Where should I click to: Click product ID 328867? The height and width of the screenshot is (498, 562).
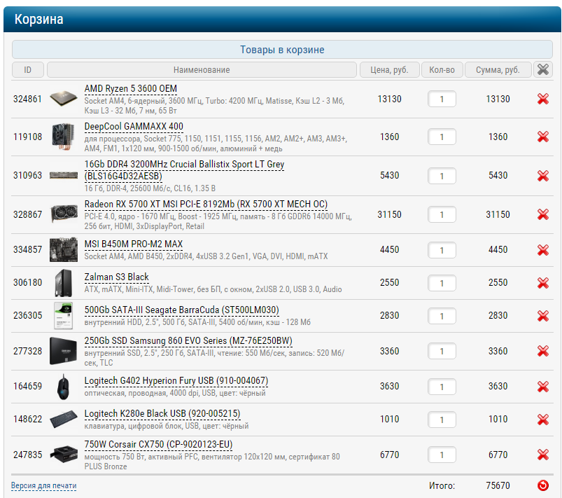[x=27, y=214]
